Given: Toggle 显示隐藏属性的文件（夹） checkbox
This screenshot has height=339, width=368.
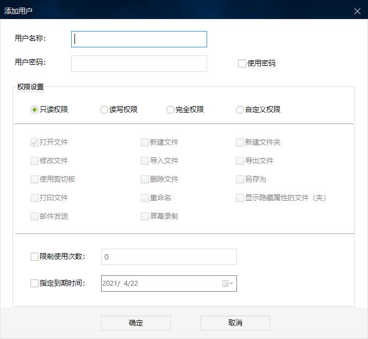Looking at the screenshot, I should click(240, 198).
